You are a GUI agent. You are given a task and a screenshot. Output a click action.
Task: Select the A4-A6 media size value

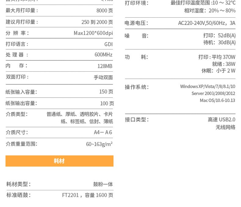pos(103,132)
